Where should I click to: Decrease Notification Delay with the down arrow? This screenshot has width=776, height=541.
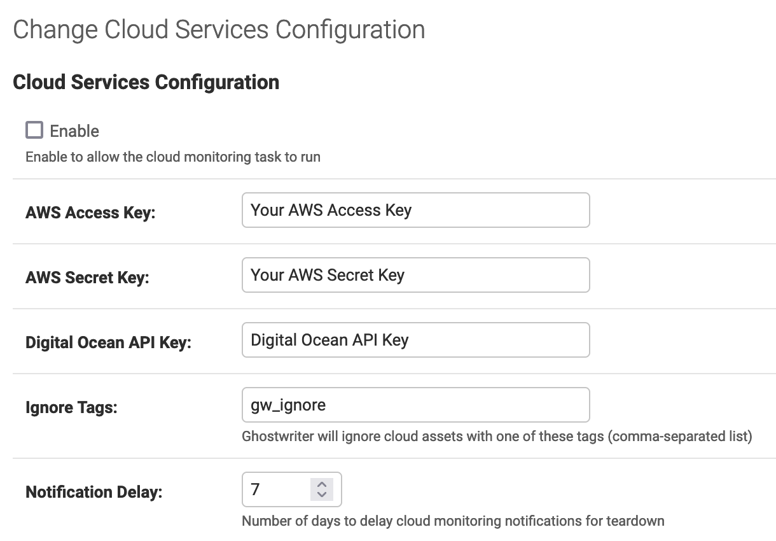(x=322, y=494)
